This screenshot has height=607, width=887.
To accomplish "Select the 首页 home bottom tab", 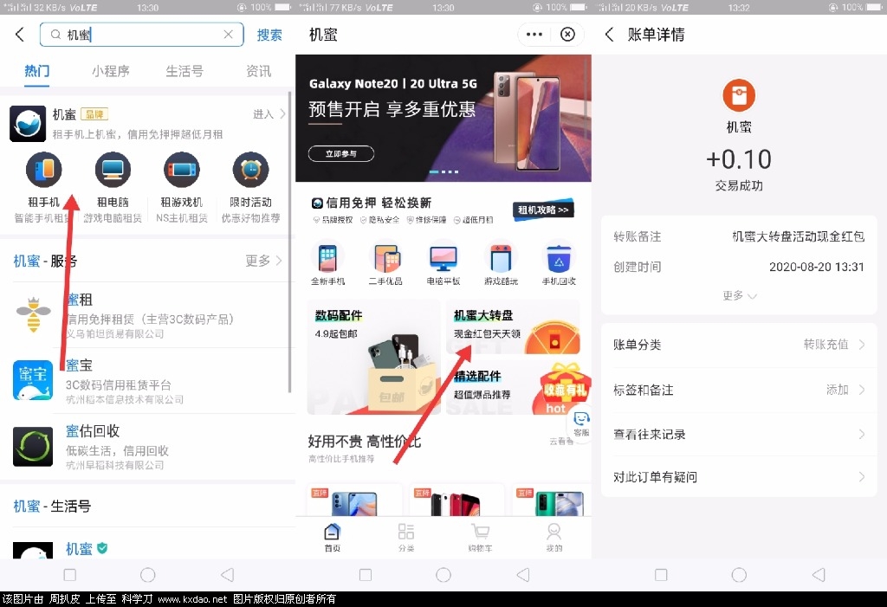I will (x=332, y=538).
